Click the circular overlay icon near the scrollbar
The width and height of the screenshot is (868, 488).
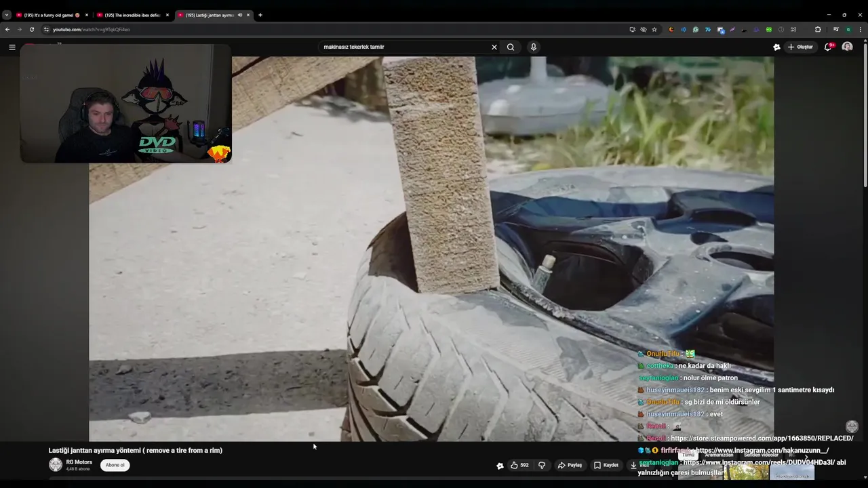pyautogui.click(x=852, y=426)
